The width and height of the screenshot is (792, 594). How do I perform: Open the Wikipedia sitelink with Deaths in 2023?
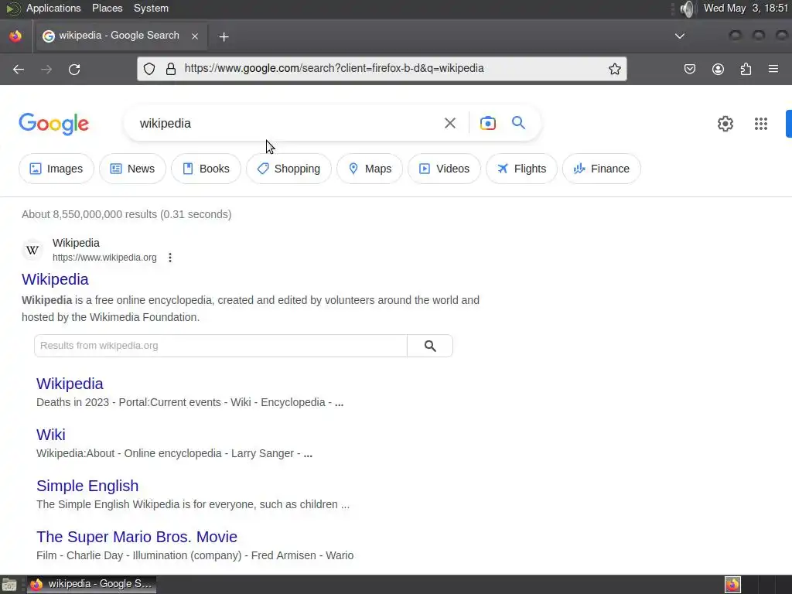70,384
